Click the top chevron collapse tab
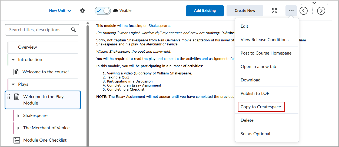The image size is (339, 147). point(314,3)
